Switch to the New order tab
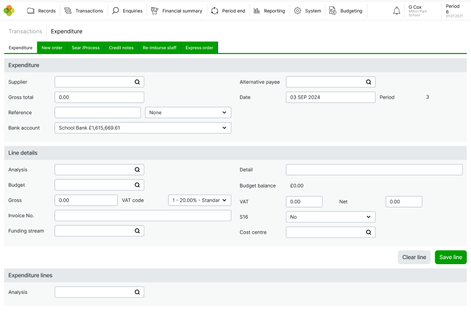The image size is (471, 314). point(52,48)
